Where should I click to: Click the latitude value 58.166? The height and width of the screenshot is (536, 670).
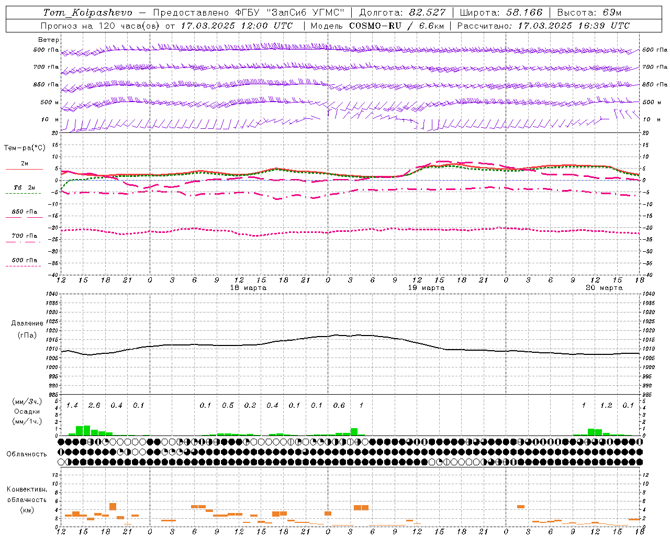point(523,13)
